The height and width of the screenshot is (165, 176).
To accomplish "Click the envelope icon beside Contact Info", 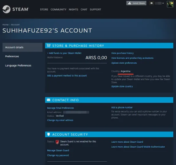I will point(49,100).
